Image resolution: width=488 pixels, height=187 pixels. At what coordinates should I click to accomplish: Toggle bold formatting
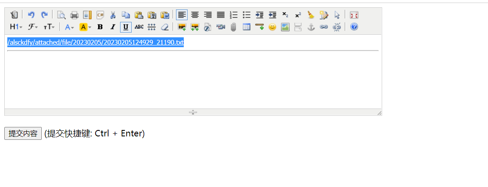[100, 27]
